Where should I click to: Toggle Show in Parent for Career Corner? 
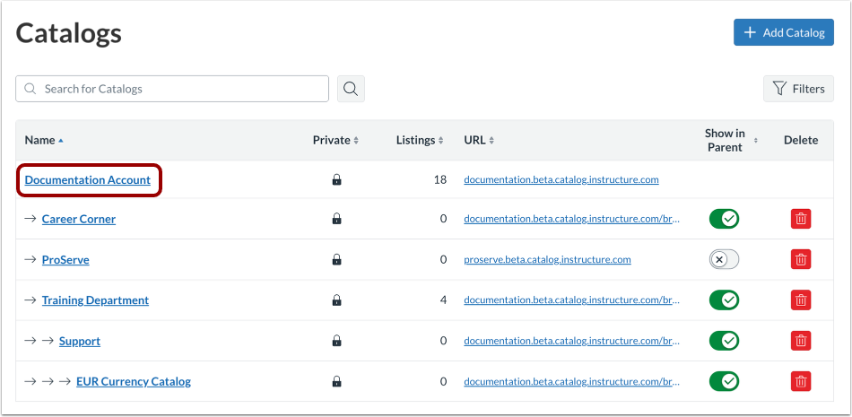(x=724, y=219)
